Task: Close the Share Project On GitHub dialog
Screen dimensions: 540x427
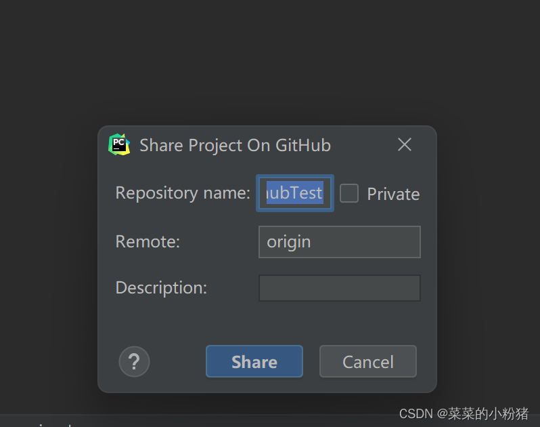Action: 404,144
